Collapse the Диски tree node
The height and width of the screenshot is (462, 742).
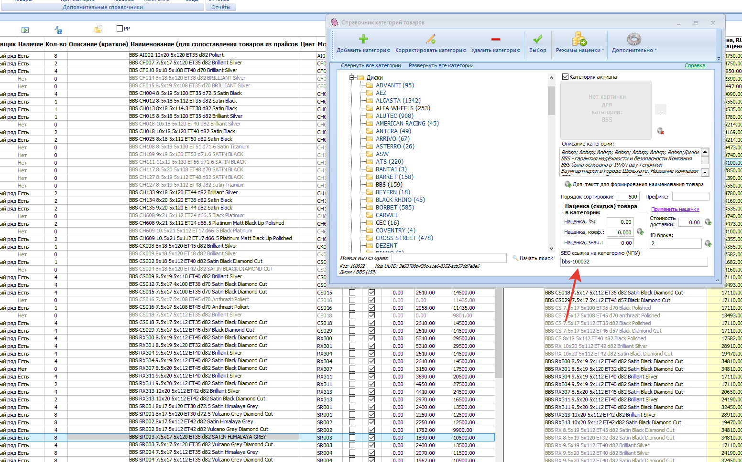coord(351,77)
